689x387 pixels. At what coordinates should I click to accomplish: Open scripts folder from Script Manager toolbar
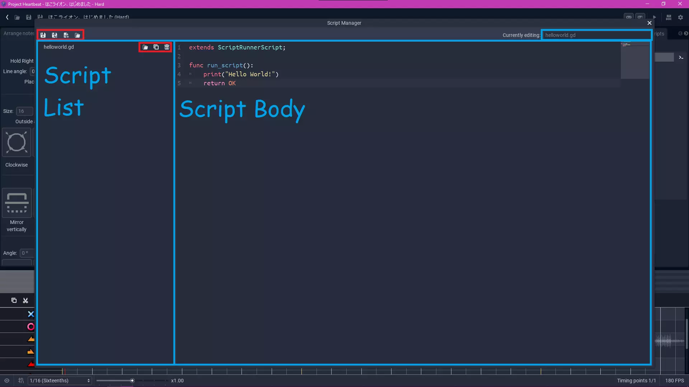[78, 35]
